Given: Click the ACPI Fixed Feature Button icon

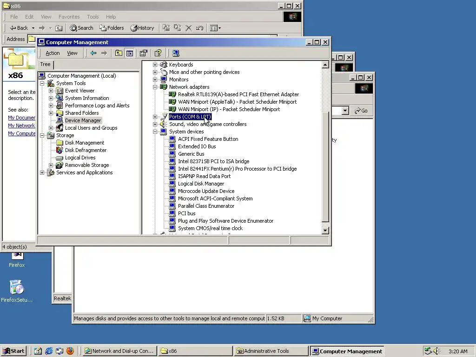Looking at the screenshot, I should pos(172,139).
